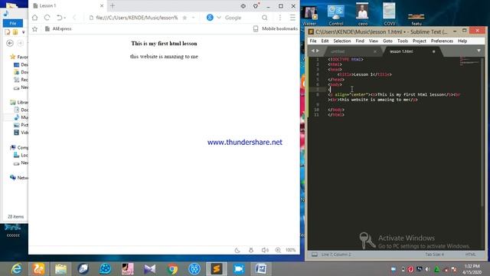The image size is (490, 276).
Task: Reload the Lesson 1 page
Action: (x=47, y=18)
